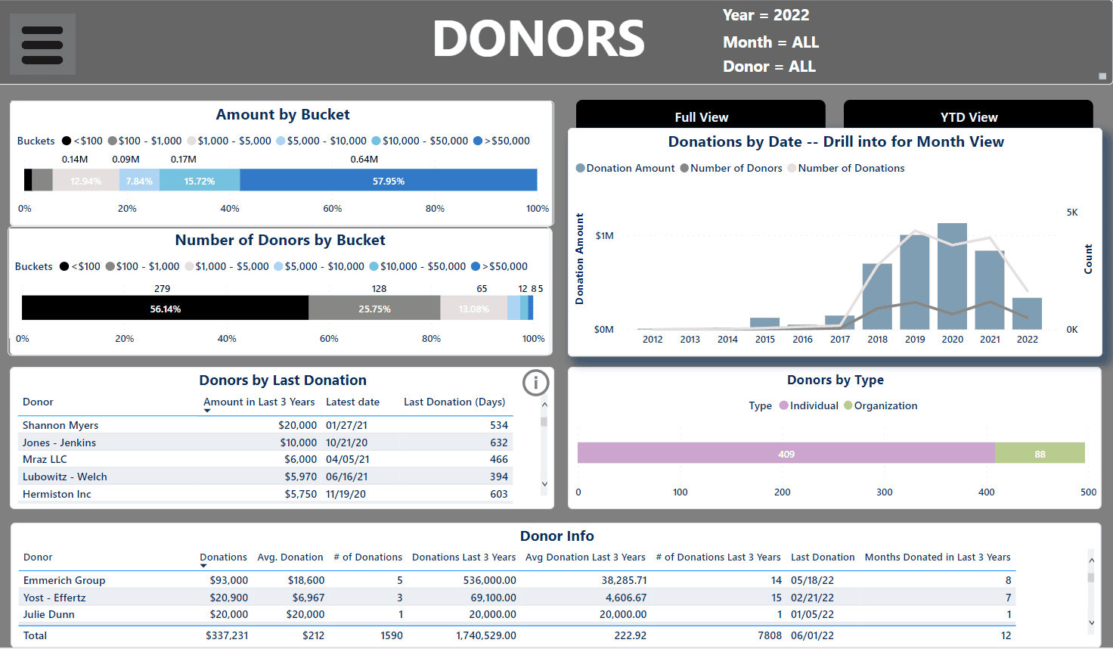The image size is (1113, 649).
Task: Select the 15.72% bar segment
Action: pos(200,180)
